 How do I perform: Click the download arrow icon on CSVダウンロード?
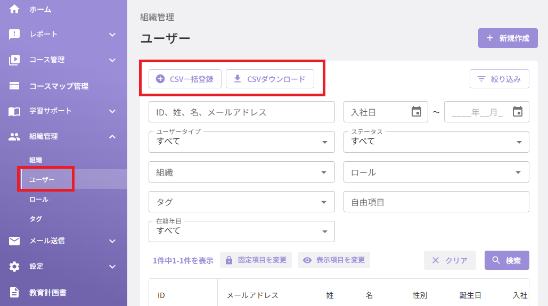point(238,79)
